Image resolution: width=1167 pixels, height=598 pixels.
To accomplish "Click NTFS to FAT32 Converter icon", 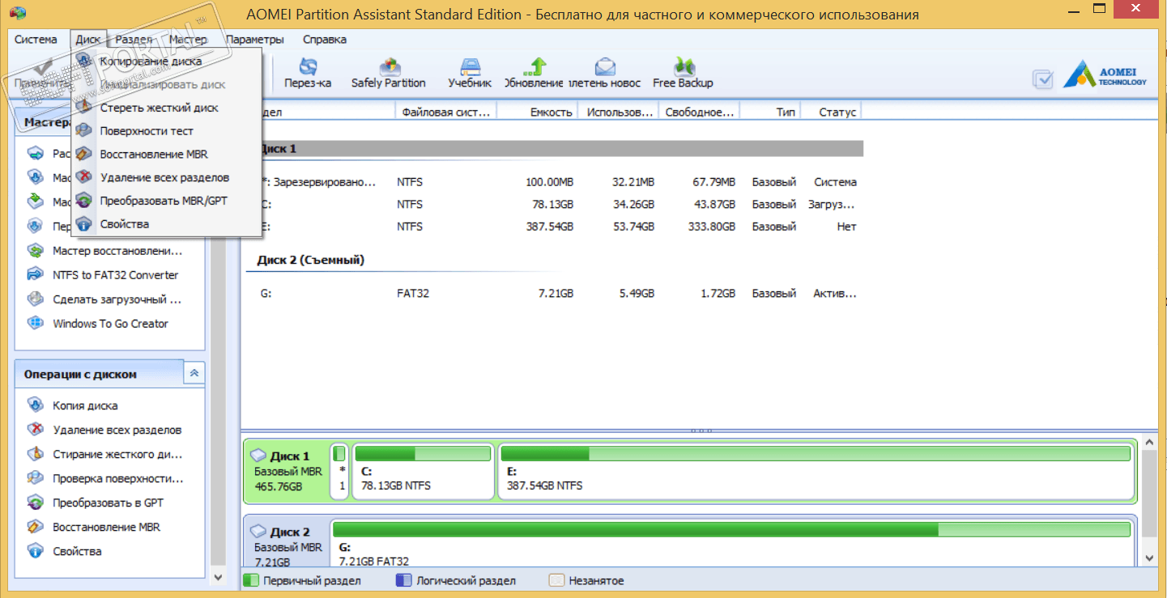I will pyautogui.click(x=36, y=275).
